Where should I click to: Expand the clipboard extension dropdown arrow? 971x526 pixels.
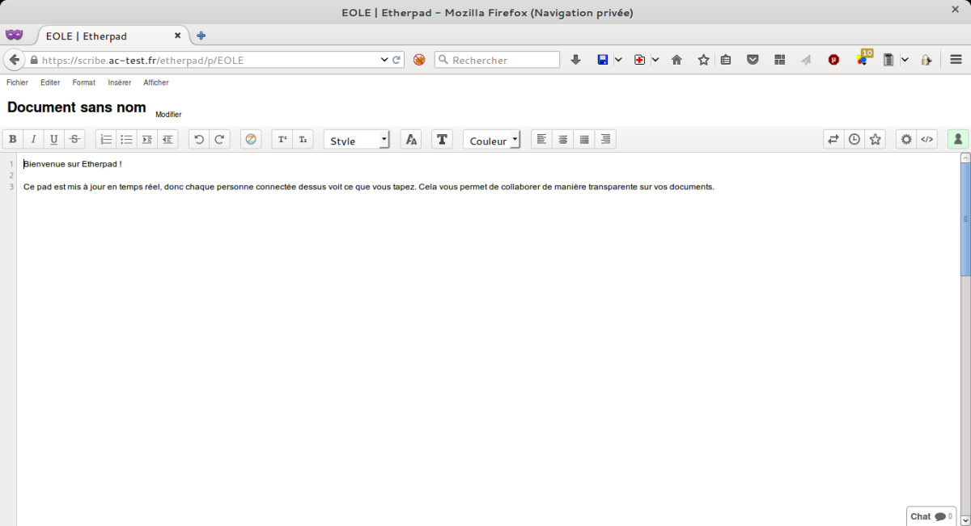coord(905,60)
